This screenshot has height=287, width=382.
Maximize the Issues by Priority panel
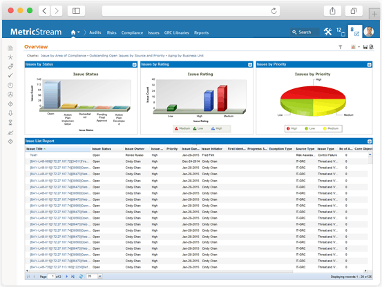(369, 65)
